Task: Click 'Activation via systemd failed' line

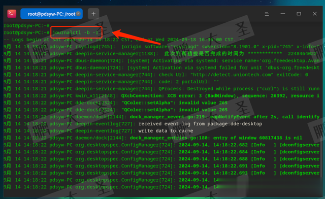Action: 161,68
